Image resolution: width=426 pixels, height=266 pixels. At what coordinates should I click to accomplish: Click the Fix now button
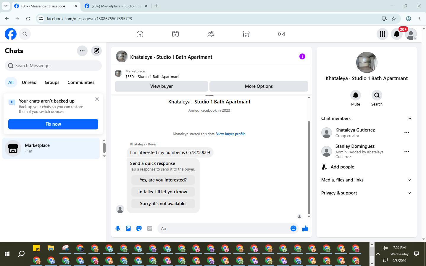tap(53, 124)
